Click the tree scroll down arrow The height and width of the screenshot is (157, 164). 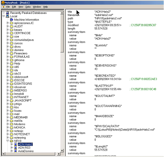(x=62, y=150)
